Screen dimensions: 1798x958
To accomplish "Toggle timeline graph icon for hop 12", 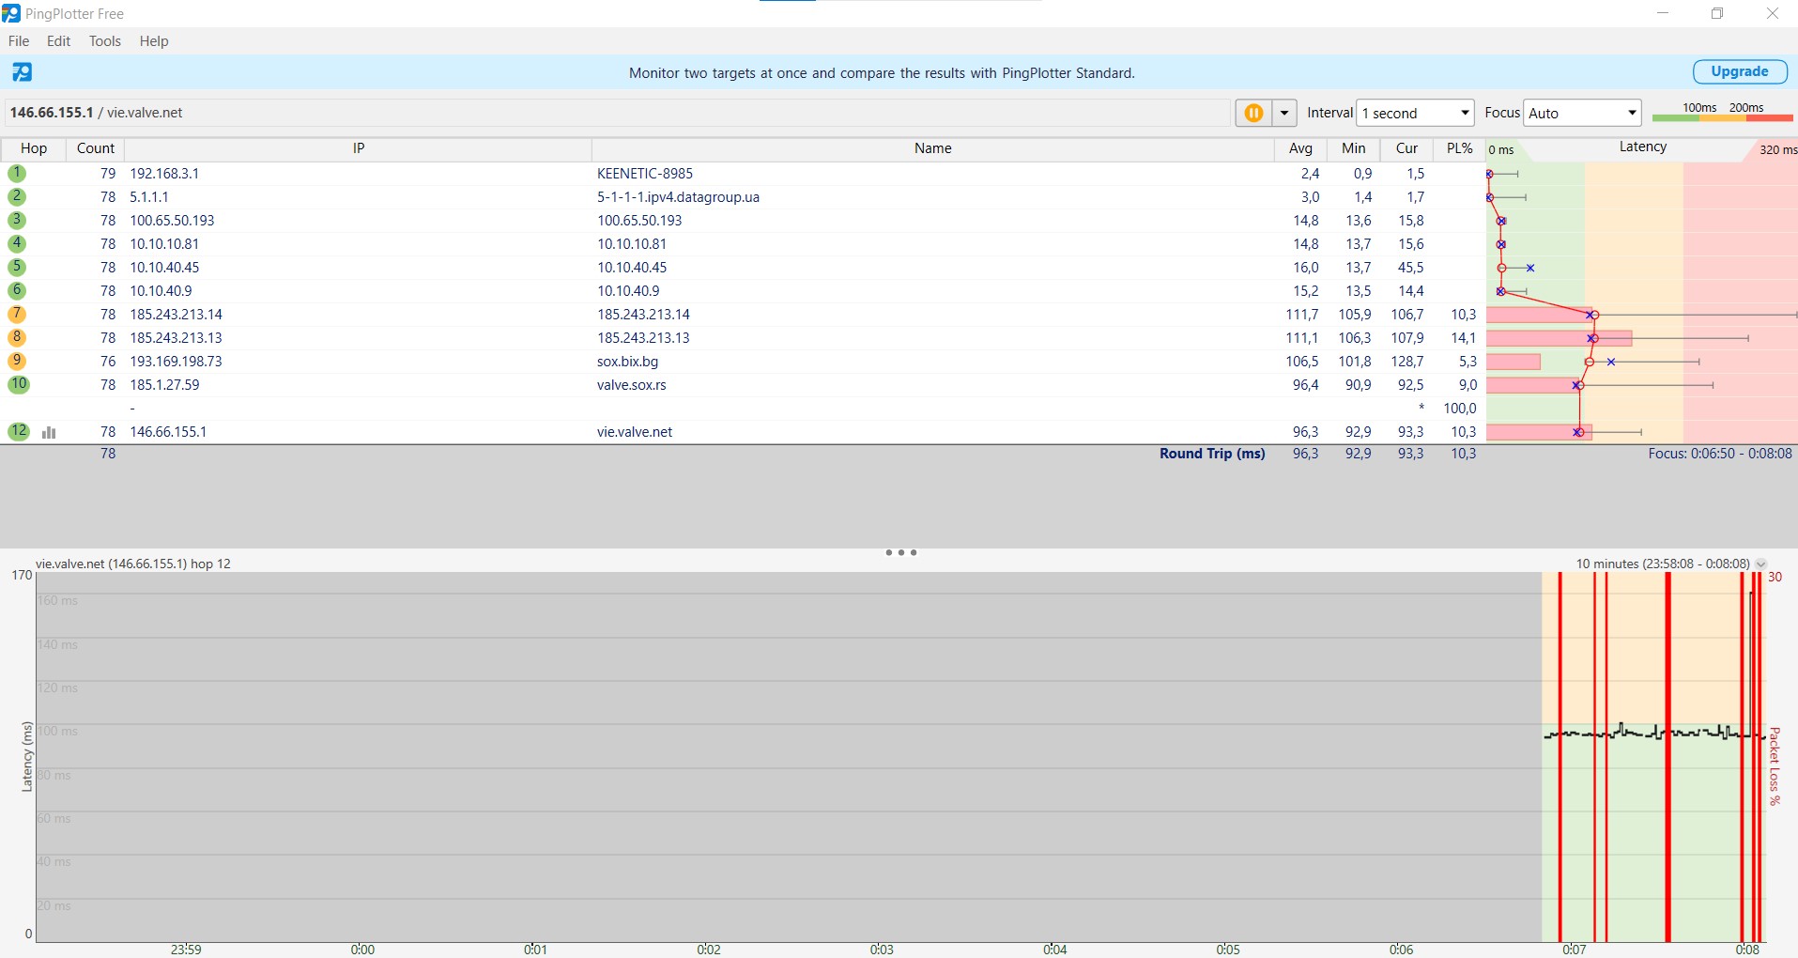I will pos(49,432).
